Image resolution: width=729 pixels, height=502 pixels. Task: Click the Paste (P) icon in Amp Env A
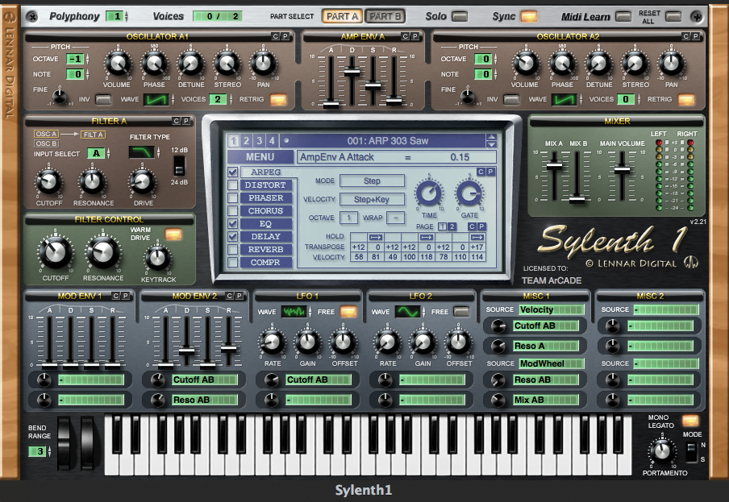point(414,36)
